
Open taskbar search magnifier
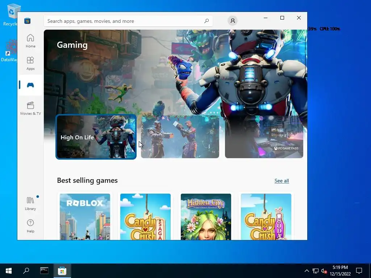click(x=26, y=271)
